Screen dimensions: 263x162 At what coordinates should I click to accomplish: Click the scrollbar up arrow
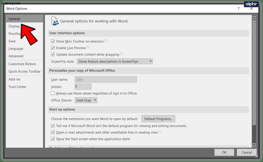click(254, 18)
